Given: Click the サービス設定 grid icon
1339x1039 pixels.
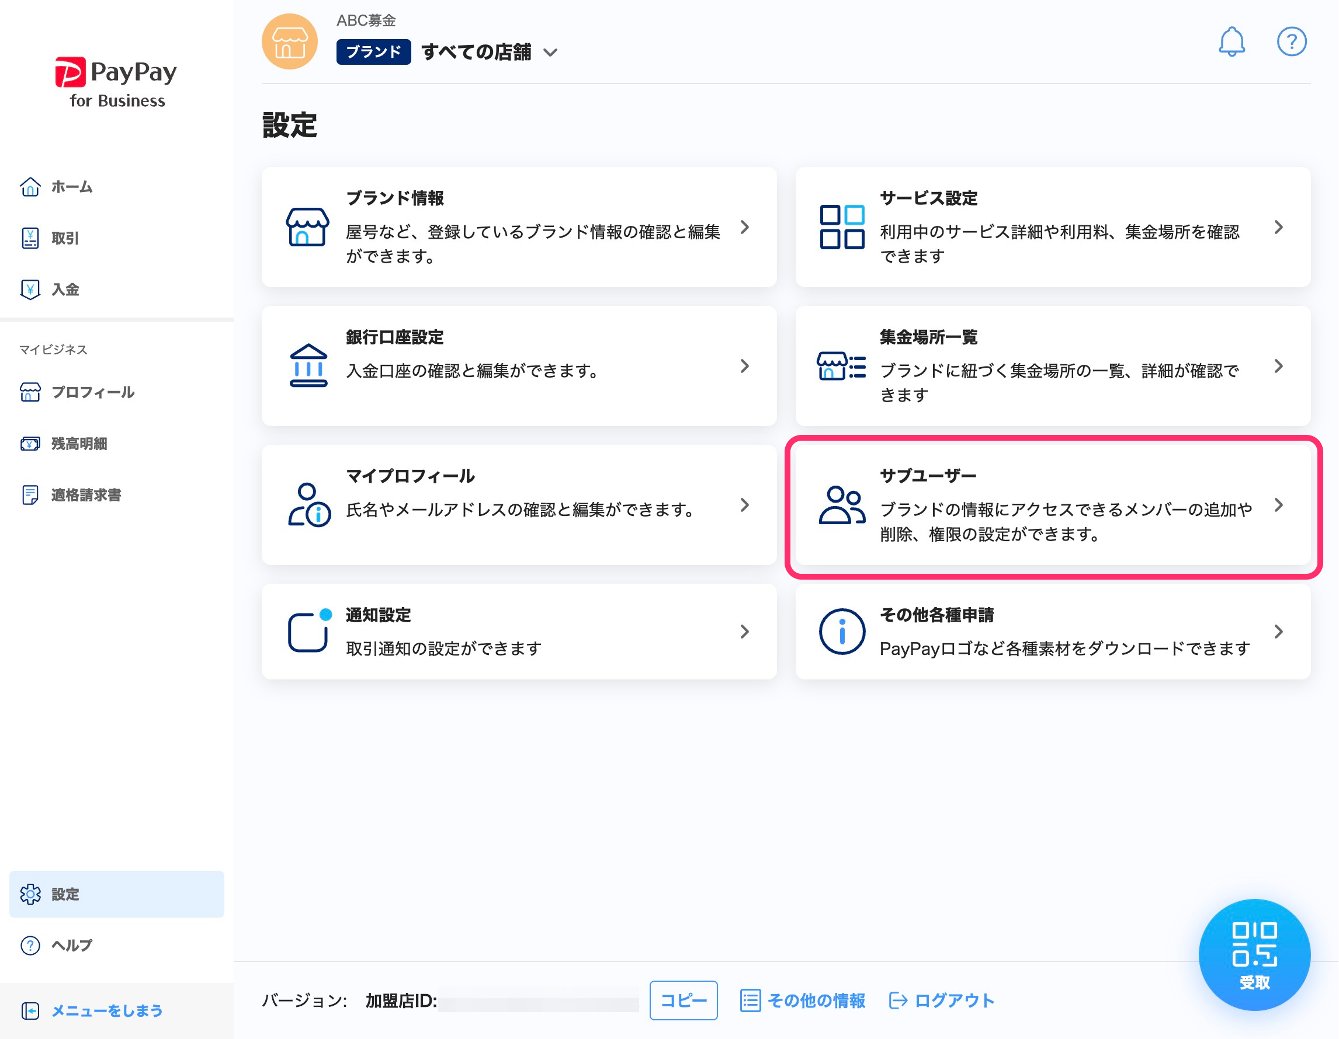Looking at the screenshot, I should pyautogui.click(x=842, y=226).
